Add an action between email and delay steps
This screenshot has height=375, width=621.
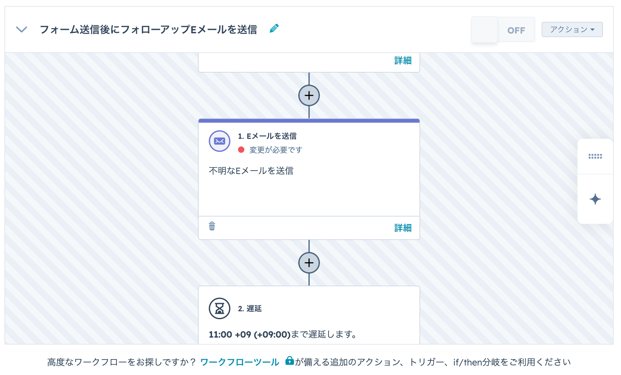click(309, 263)
